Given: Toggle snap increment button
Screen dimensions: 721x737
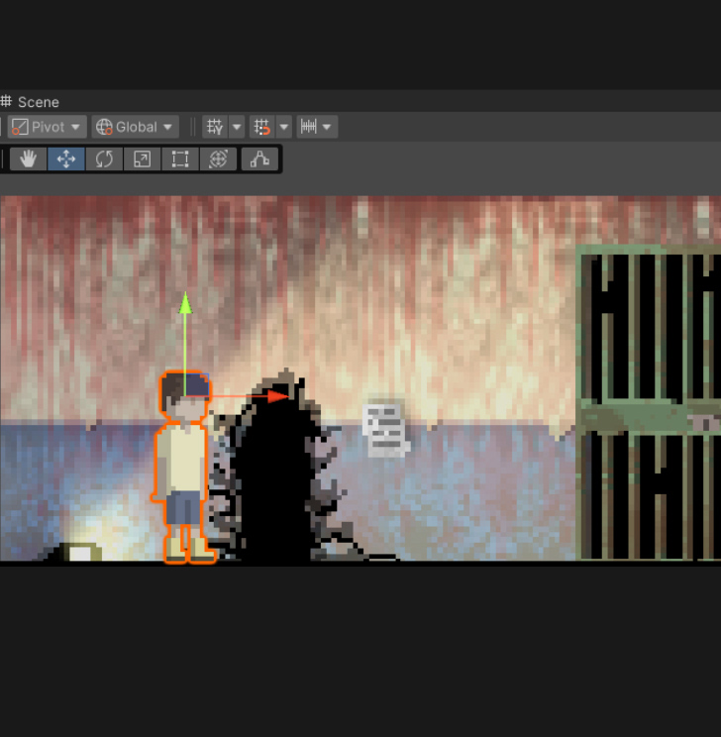Looking at the screenshot, I should tap(308, 127).
